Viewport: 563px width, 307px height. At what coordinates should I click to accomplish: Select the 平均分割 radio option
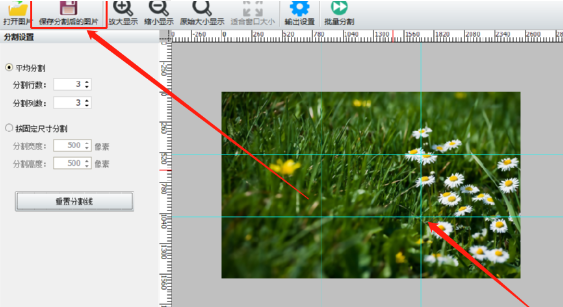click(x=9, y=67)
